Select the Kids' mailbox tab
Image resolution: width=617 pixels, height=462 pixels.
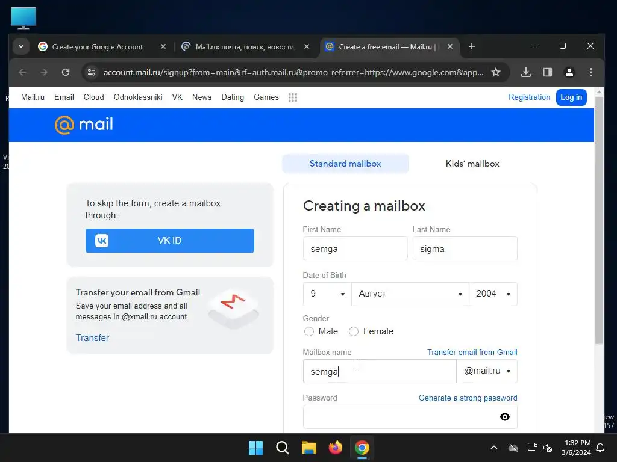[472, 164]
